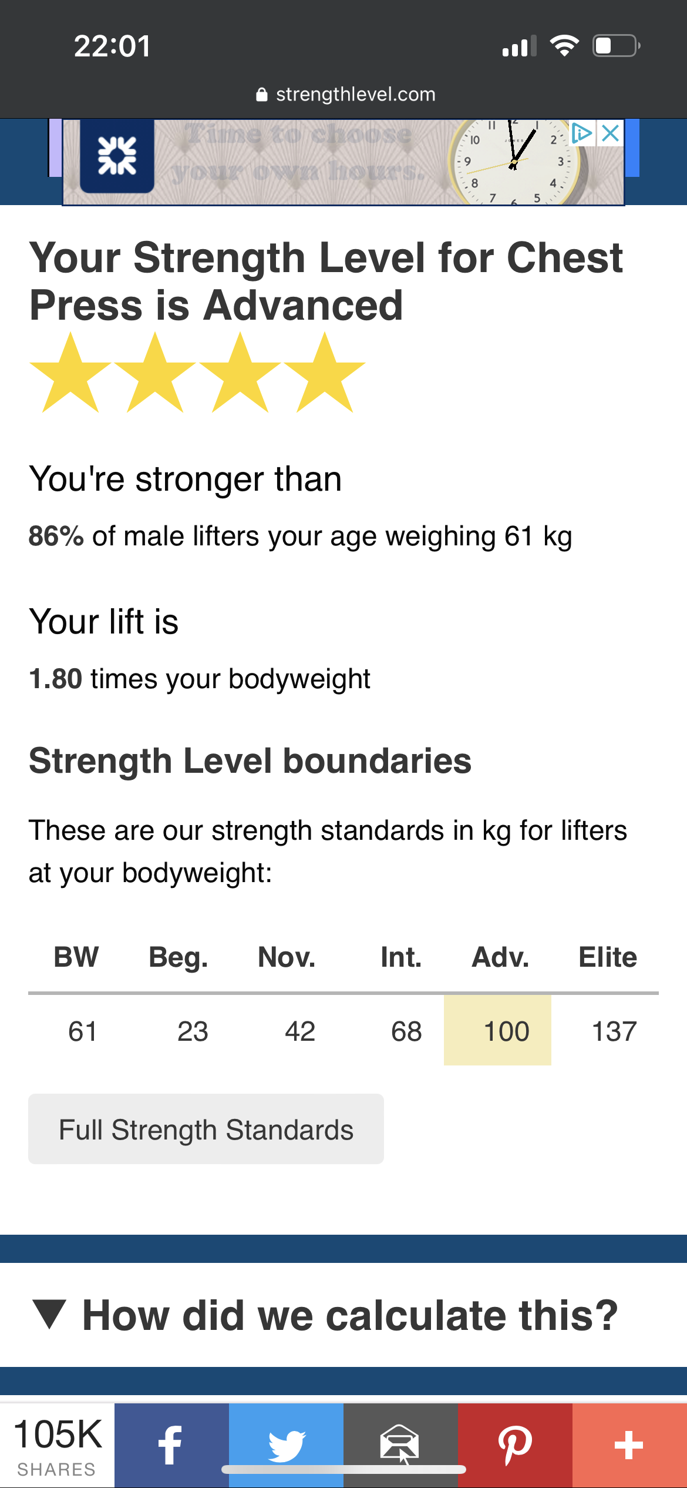Screen dimensions: 687x1488
Task: Tap the bank logo in the ad
Action: click(117, 156)
